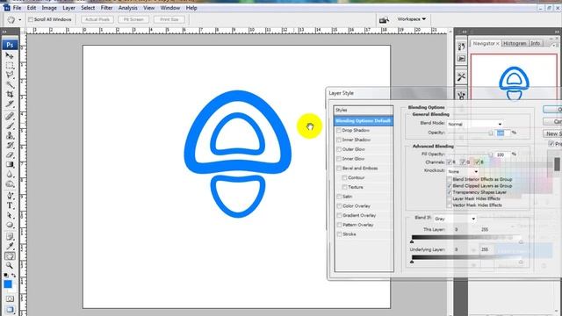Select the Gradient tool
This screenshot has width=562, height=316.
tap(10, 164)
